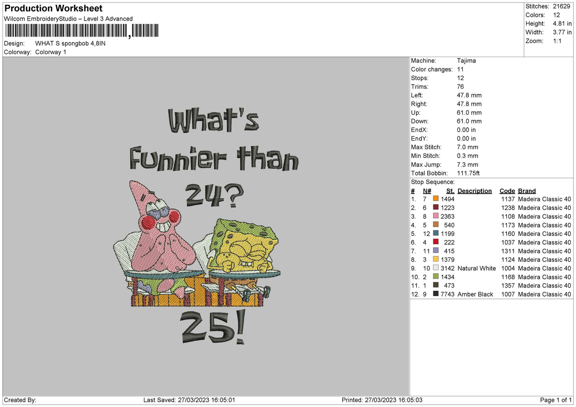Click the Stops value 12
Screen dimensions: 576x407
pyautogui.click(x=461, y=78)
